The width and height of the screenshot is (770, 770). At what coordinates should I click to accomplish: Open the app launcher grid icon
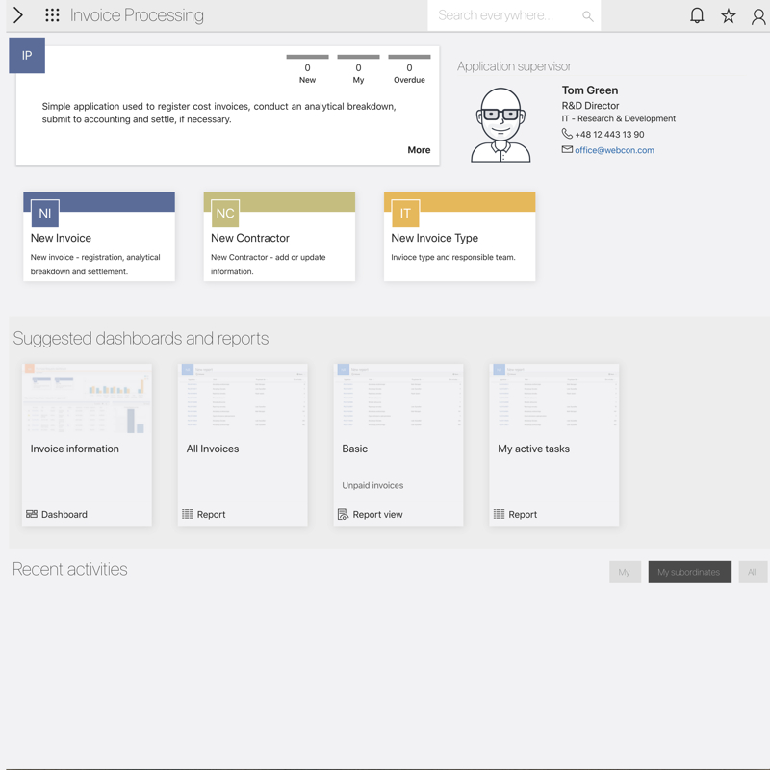coord(52,15)
